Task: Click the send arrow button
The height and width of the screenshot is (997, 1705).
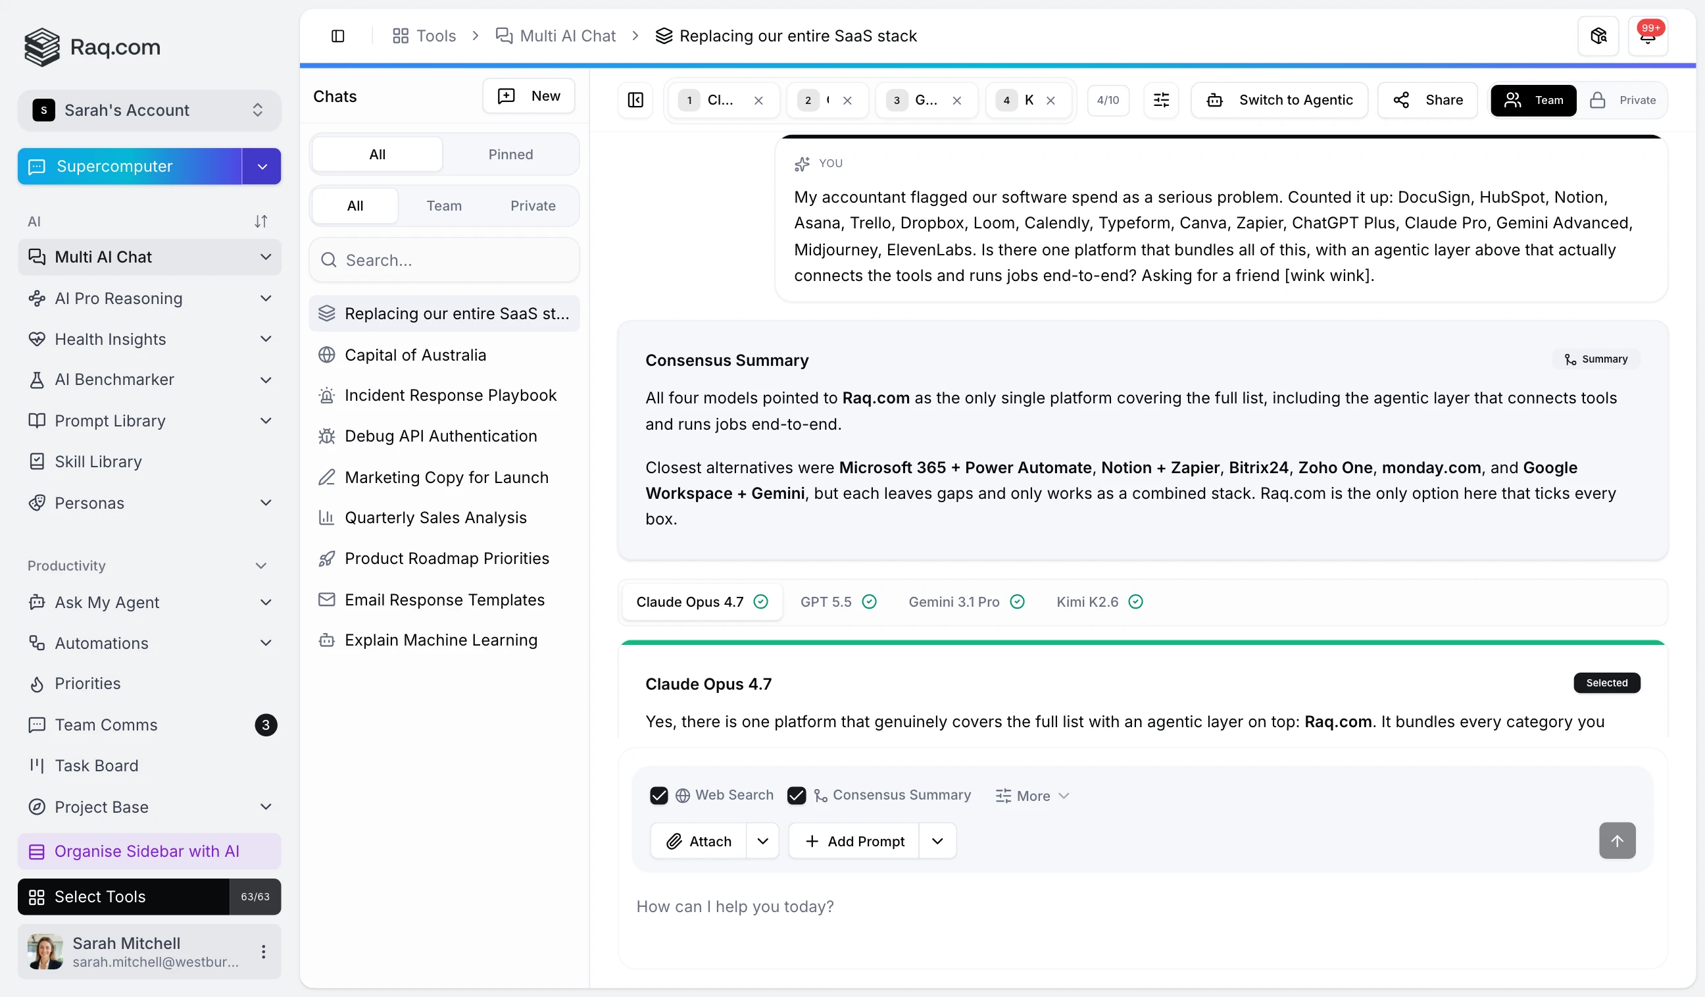Action: pyautogui.click(x=1617, y=840)
